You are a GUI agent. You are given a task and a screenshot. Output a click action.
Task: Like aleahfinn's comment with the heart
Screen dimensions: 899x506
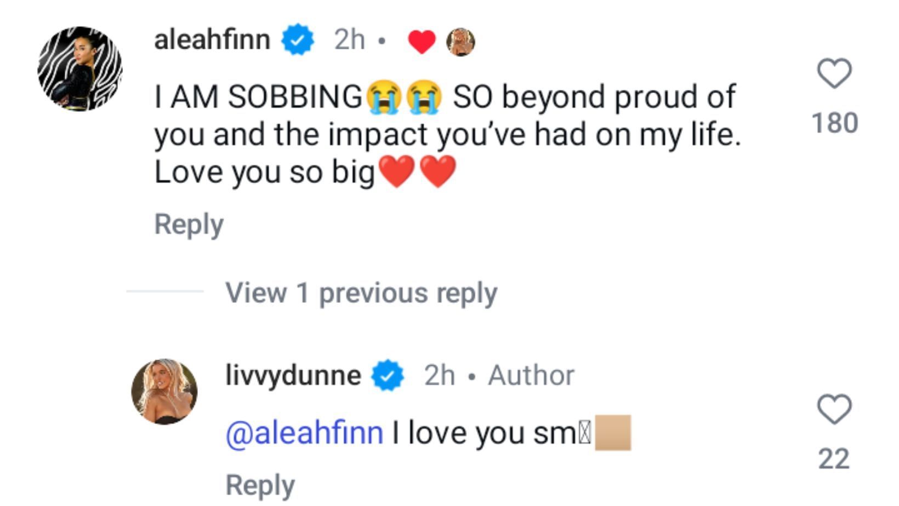click(x=834, y=73)
